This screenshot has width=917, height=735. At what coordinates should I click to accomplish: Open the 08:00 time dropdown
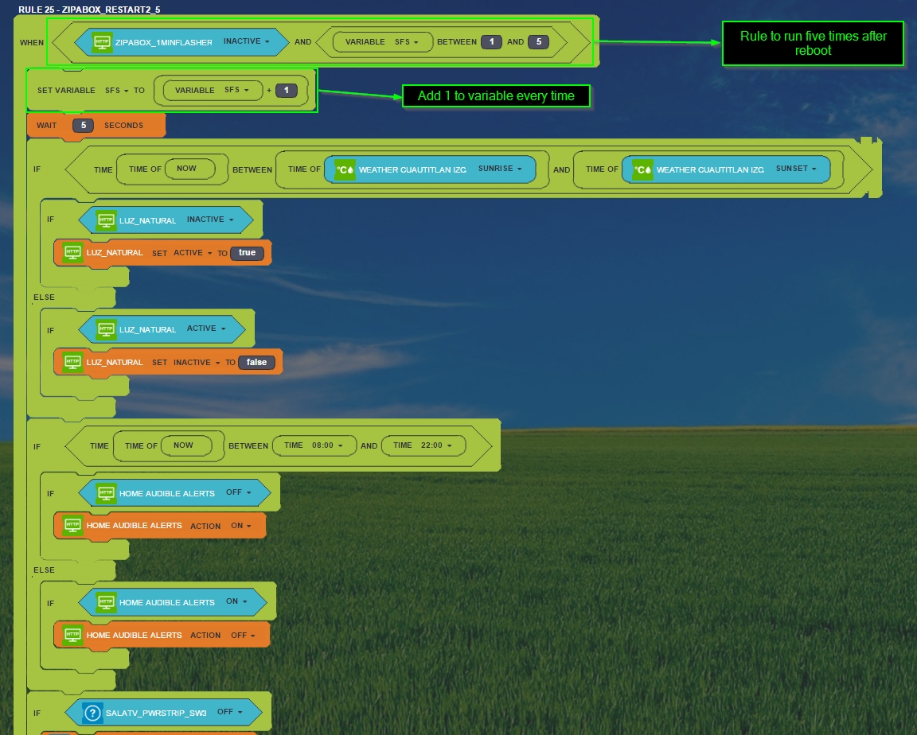[x=325, y=445]
